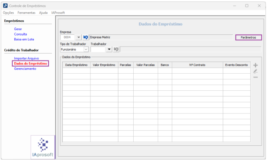267x161 pixels.
Task: Click the Empresa Matriz name field
Action: pyautogui.click(x=161, y=37)
